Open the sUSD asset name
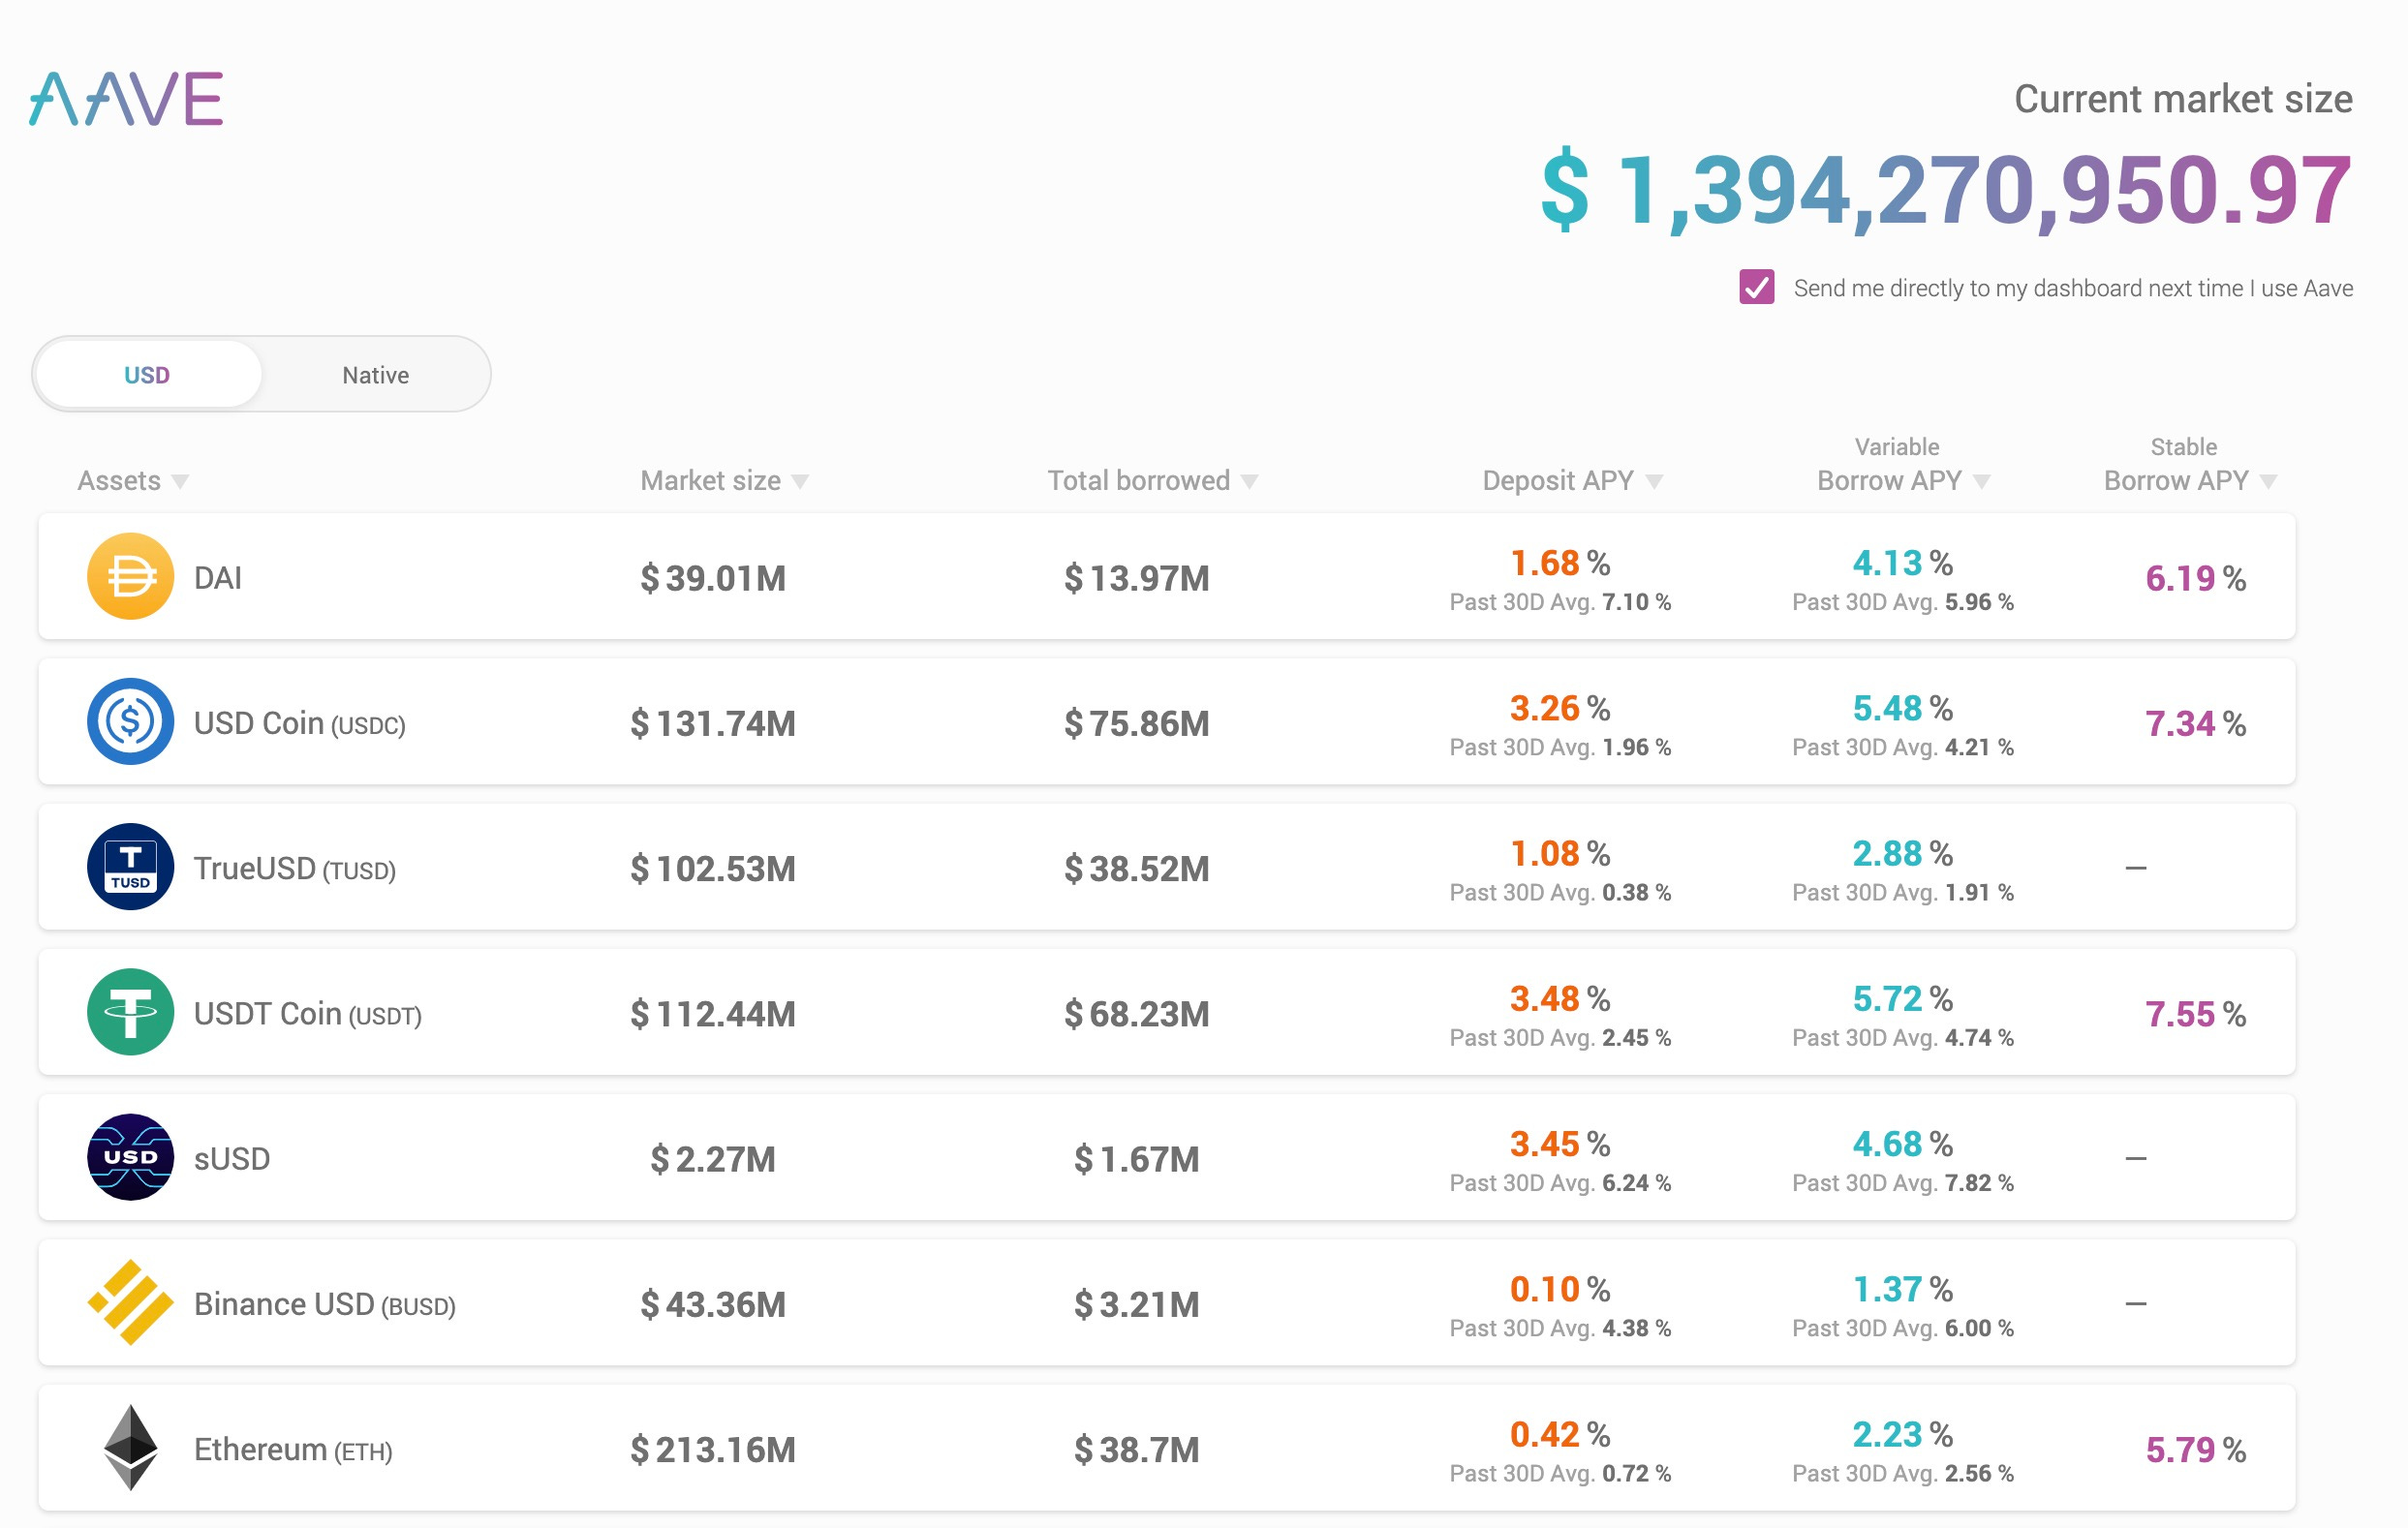This screenshot has height=1528, width=2408. [x=232, y=1158]
